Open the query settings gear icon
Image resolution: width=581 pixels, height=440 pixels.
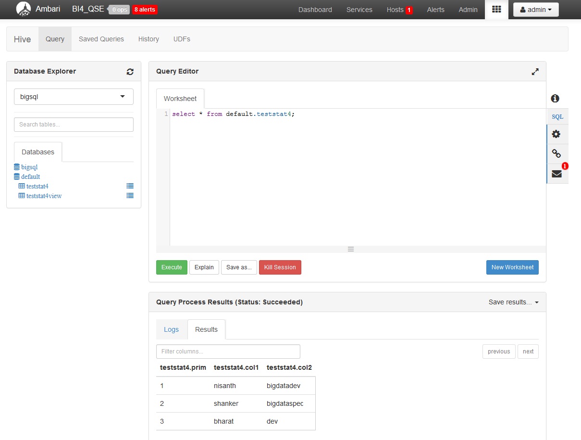556,134
